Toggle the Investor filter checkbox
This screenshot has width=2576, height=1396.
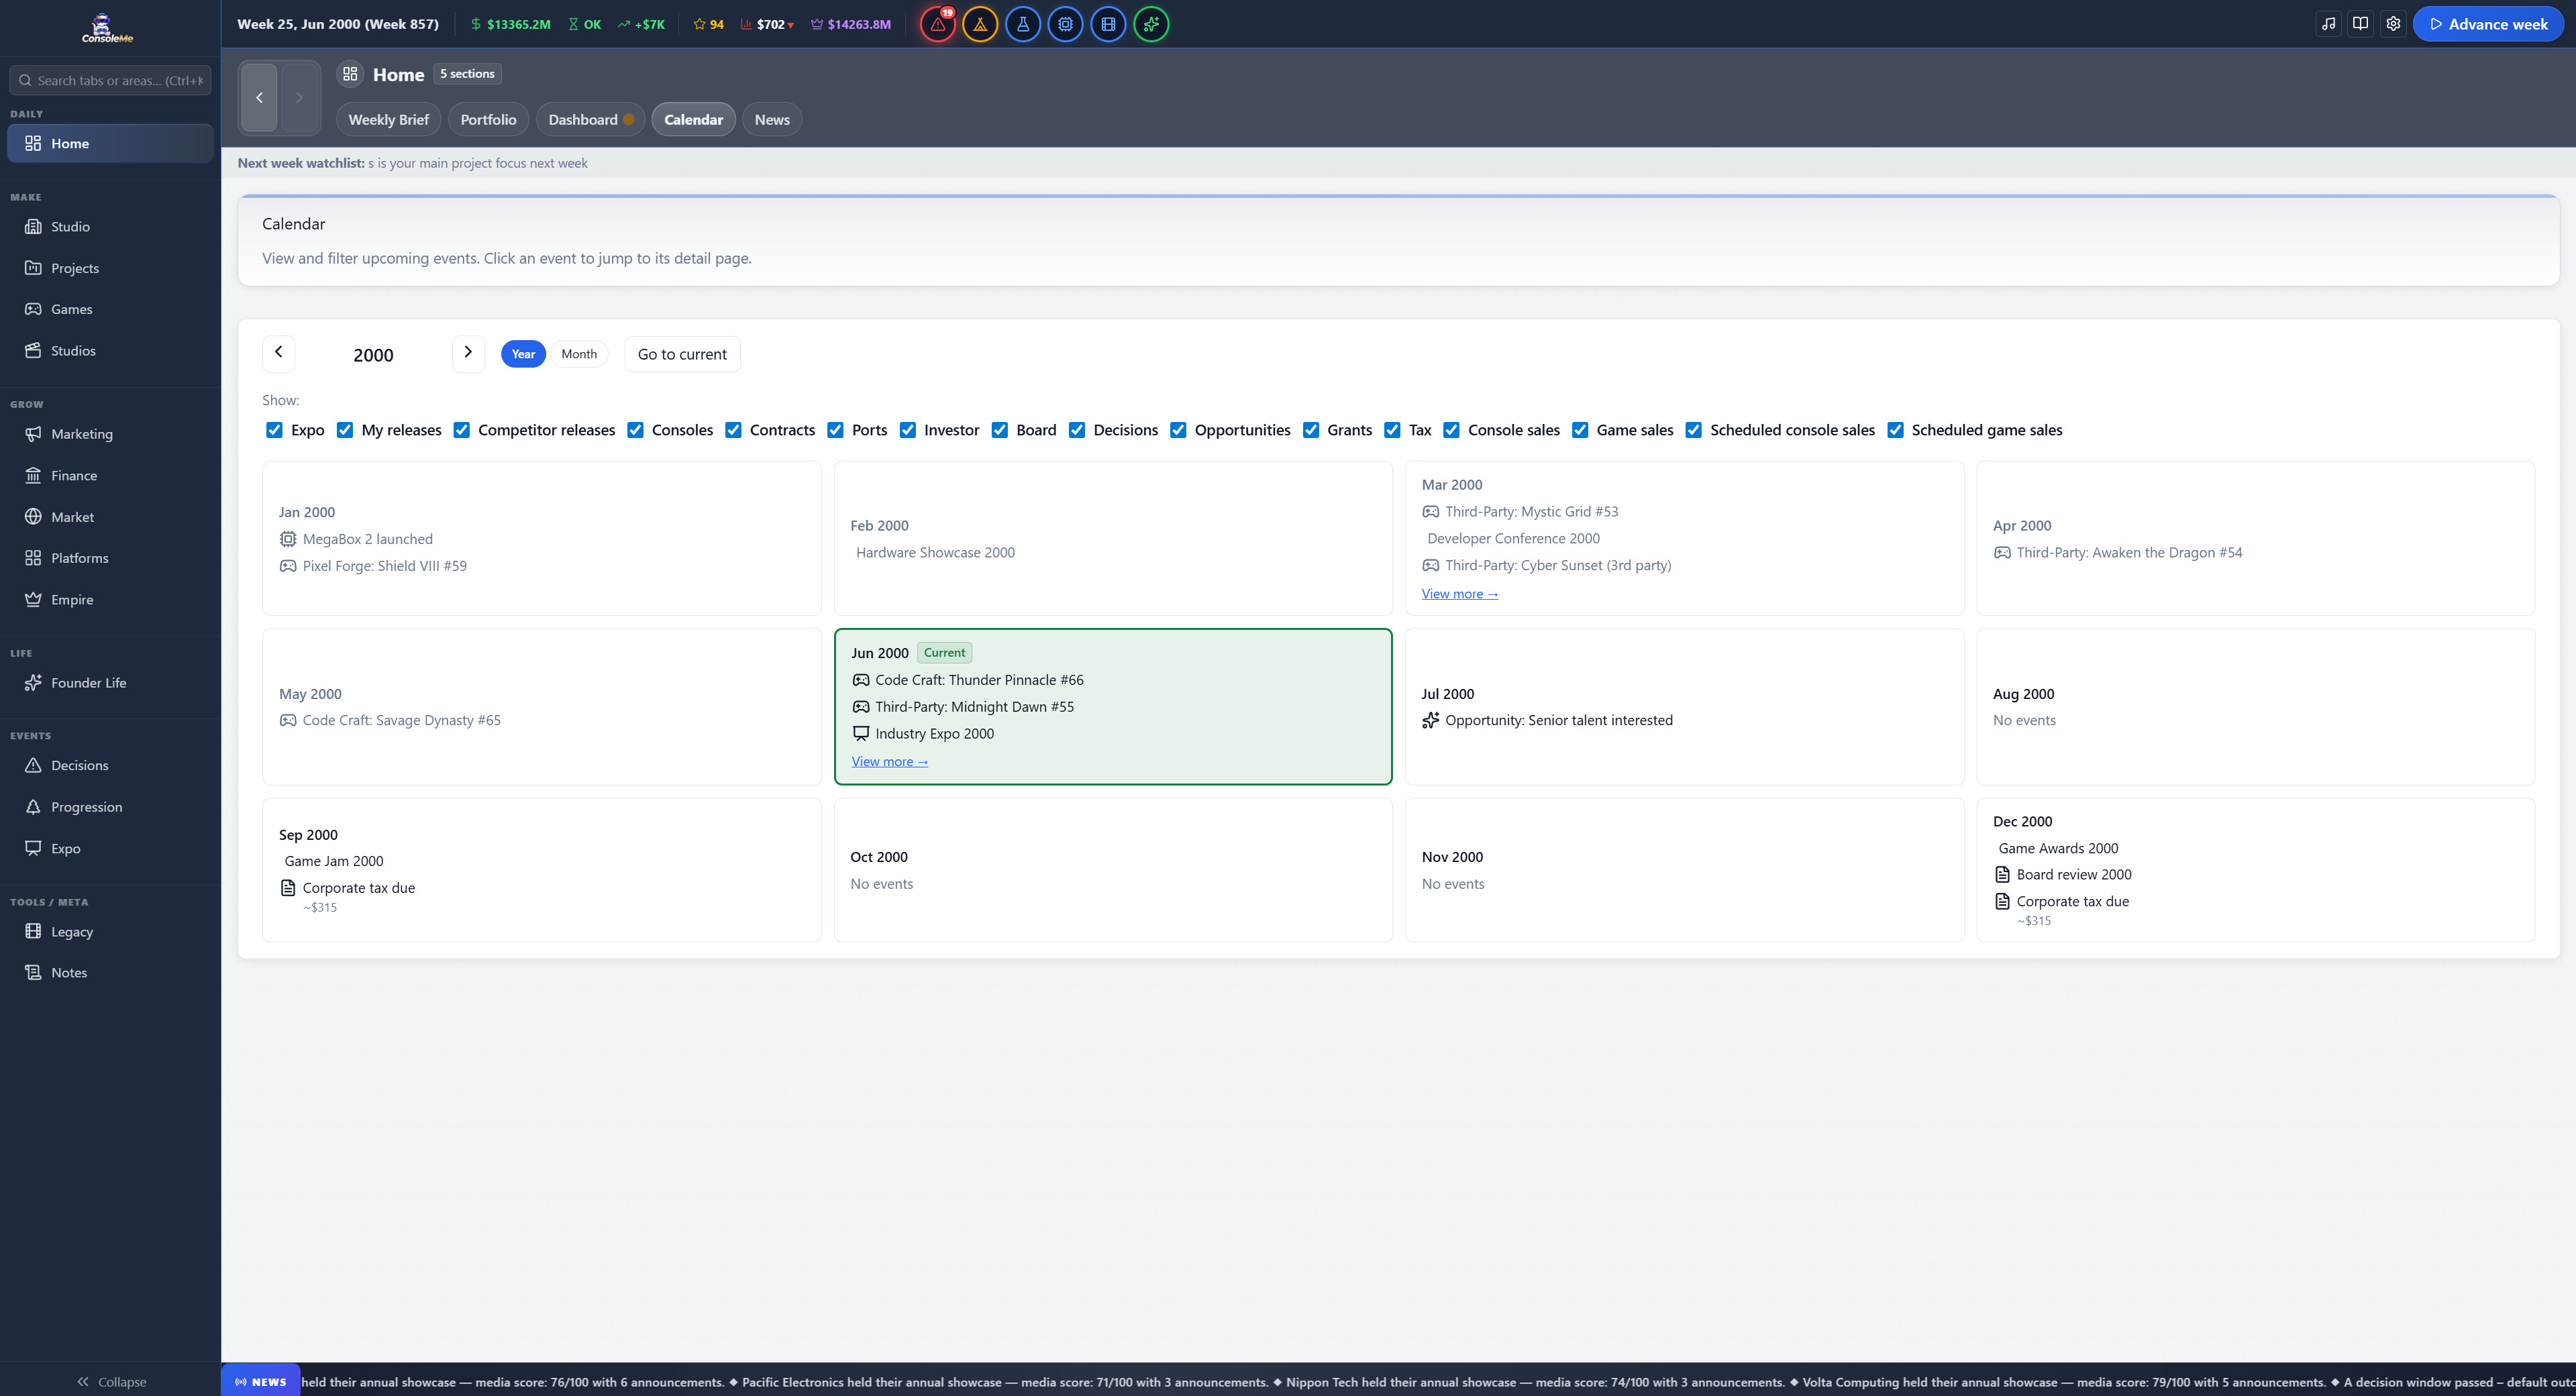[x=907, y=430]
